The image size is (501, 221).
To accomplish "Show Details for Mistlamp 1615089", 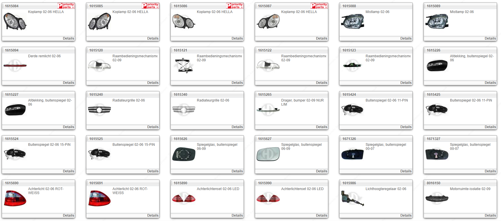I will 490,38.
